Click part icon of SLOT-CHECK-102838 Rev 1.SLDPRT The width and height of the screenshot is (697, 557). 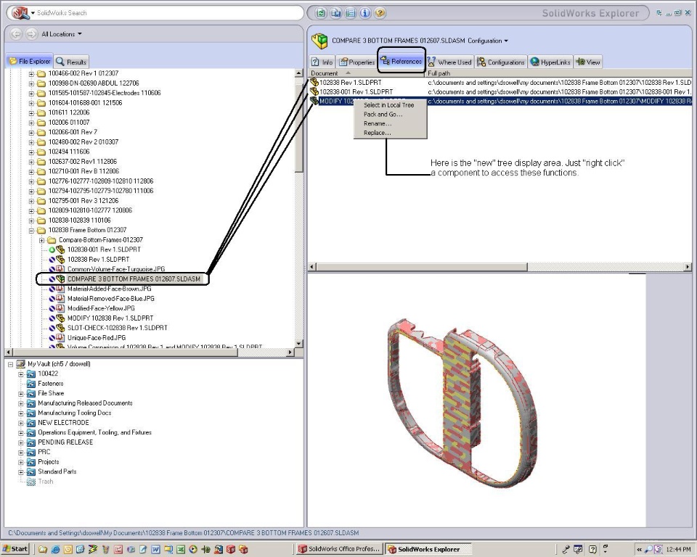60,328
